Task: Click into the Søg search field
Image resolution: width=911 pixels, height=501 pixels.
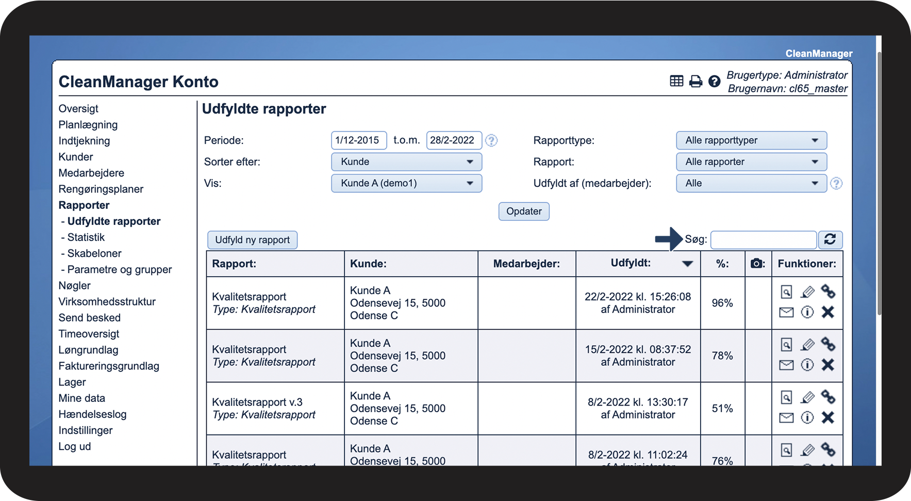Action: click(763, 240)
